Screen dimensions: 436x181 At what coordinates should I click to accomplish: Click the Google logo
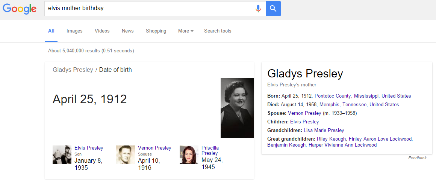20,9
